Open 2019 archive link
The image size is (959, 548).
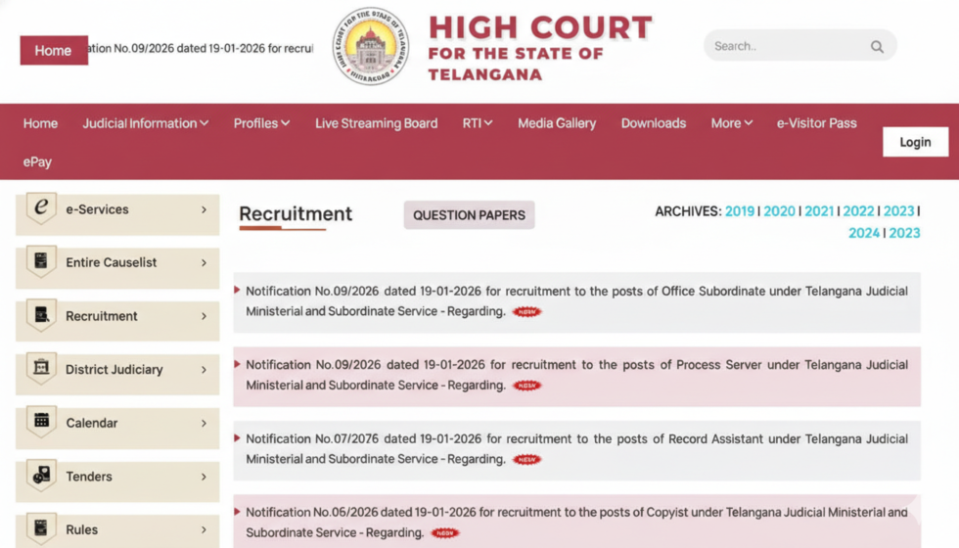(x=740, y=211)
